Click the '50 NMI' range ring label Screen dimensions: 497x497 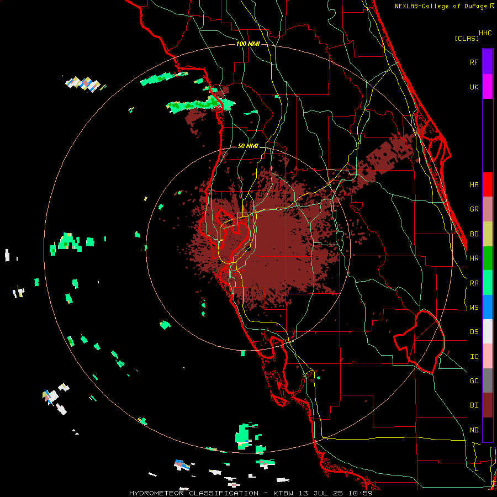(x=248, y=146)
